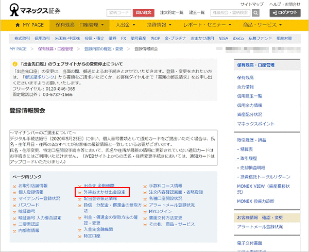Select 先OP in the product bar
309x252 pixels.
[x=156, y=39]
